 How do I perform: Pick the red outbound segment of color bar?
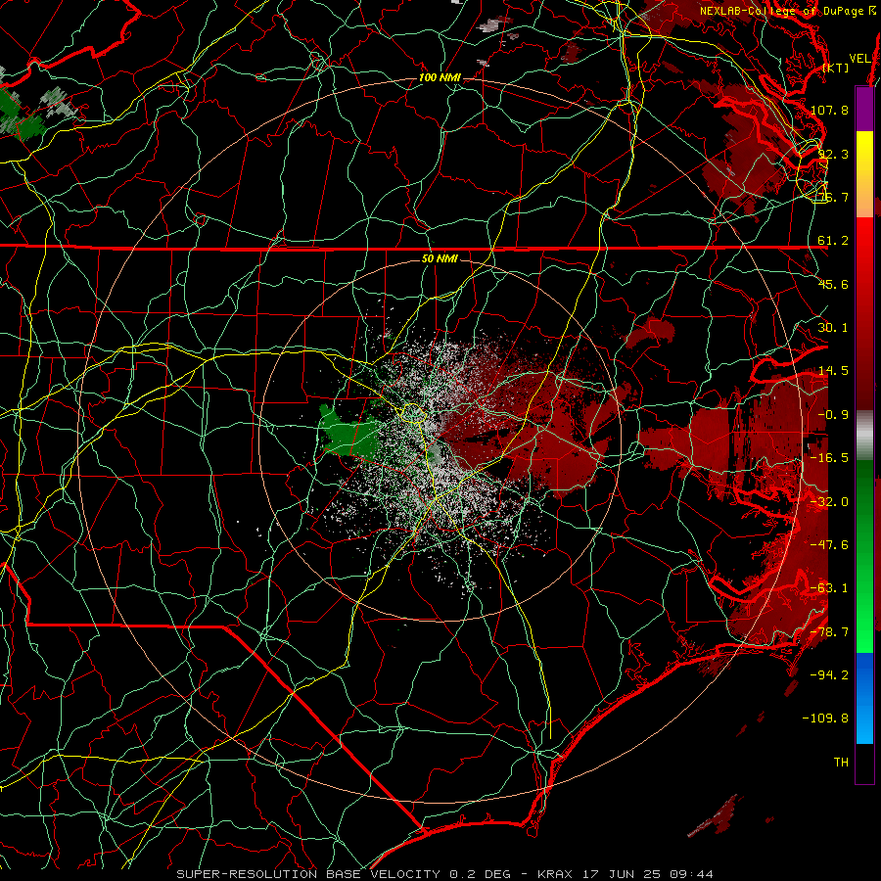click(864, 313)
